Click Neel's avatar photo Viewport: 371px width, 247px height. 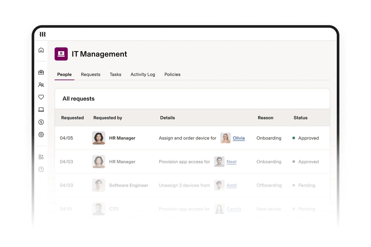click(x=219, y=162)
